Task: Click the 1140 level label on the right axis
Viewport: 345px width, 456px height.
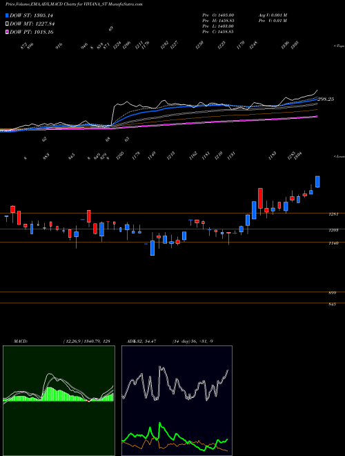Action: point(333,243)
